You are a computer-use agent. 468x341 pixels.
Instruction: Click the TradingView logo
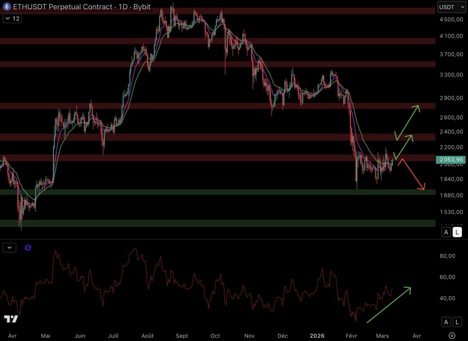tap(11, 319)
